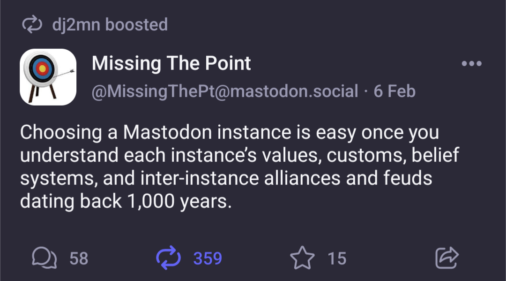Viewport: 506px width, 281px height.
Task: Click the 'dating back 1,000 years.' text line
Action: (126, 201)
